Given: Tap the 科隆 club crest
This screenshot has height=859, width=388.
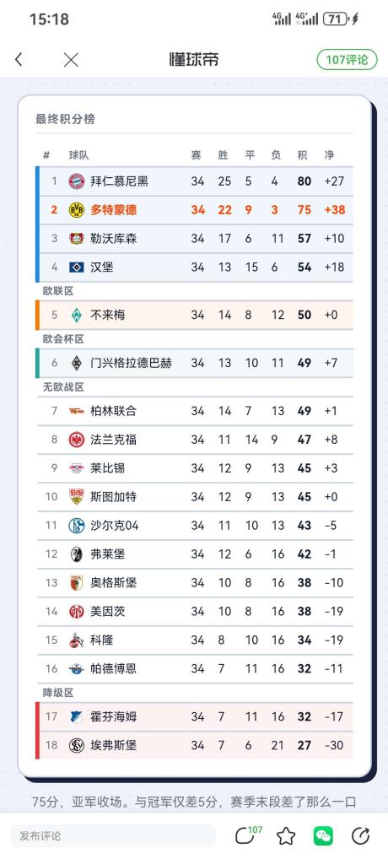Looking at the screenshot, I should click(x=77, y=640).
